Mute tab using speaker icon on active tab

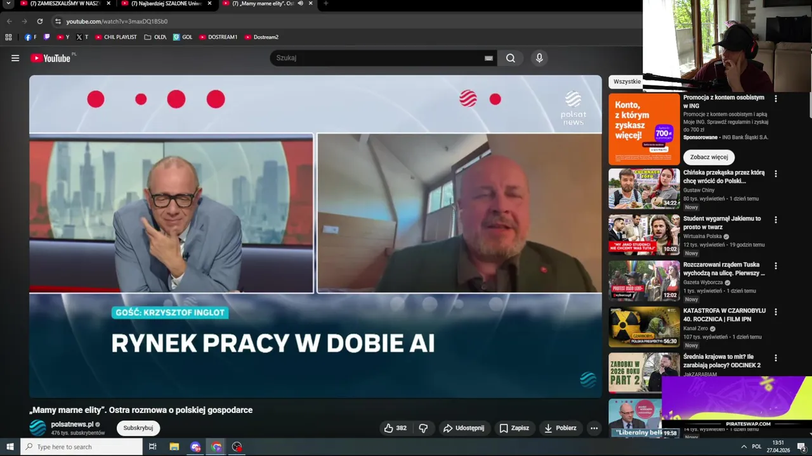(301, 4)
